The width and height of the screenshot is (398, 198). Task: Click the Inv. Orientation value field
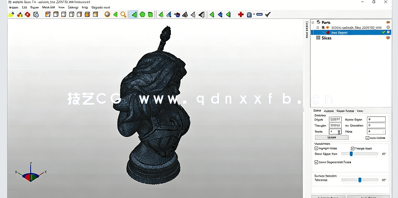[x=376, y=126]
